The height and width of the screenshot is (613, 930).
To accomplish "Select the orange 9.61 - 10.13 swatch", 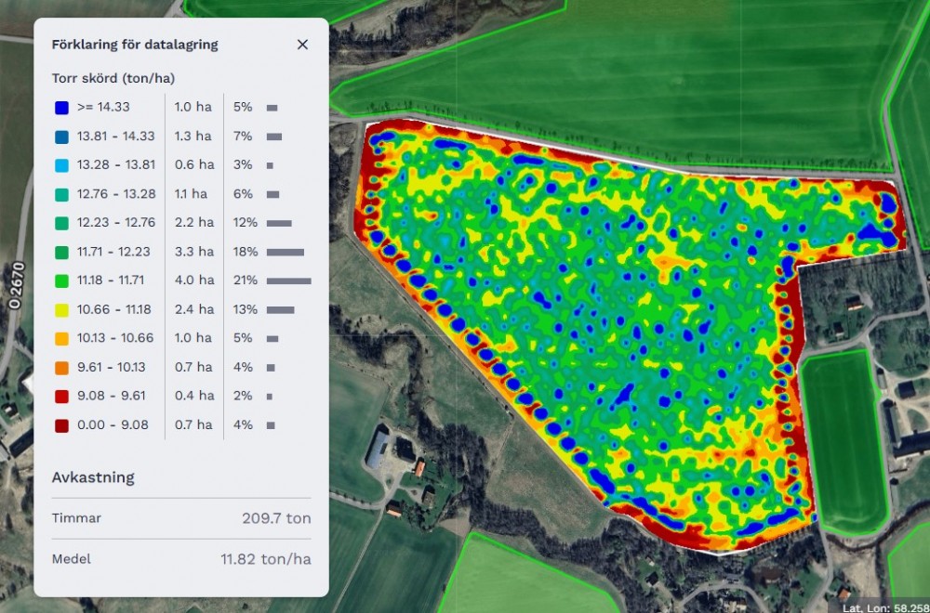I will point(61,368).
